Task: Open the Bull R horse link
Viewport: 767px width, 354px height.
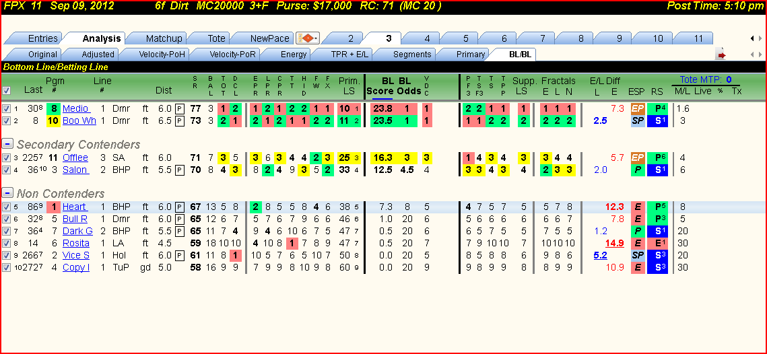Action: click(75, 219)
